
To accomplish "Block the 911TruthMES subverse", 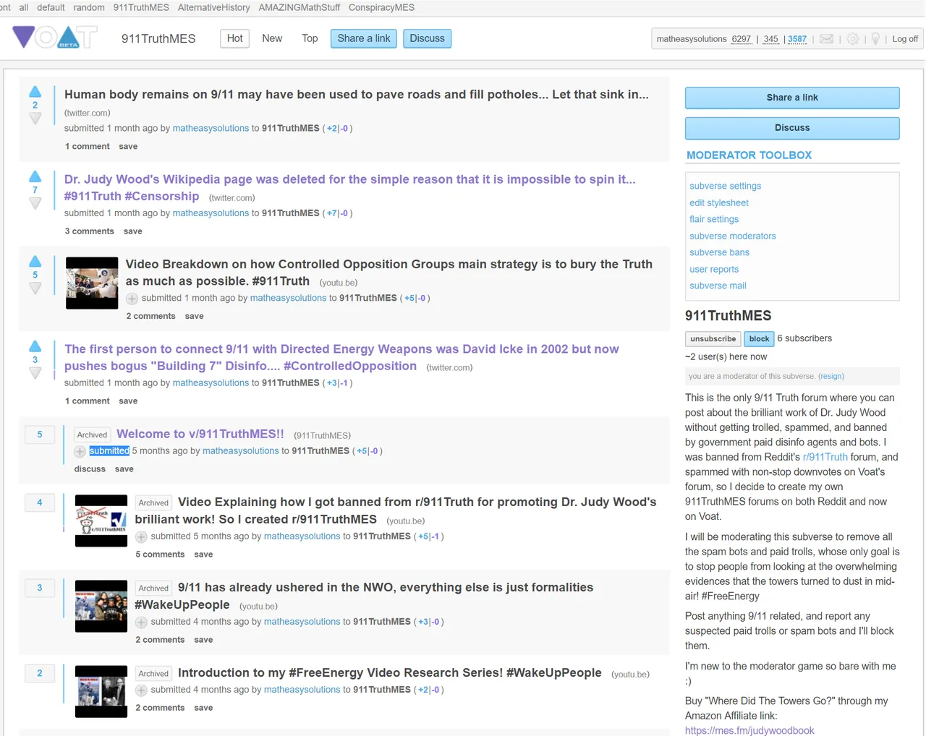I will tap(759, 338).
